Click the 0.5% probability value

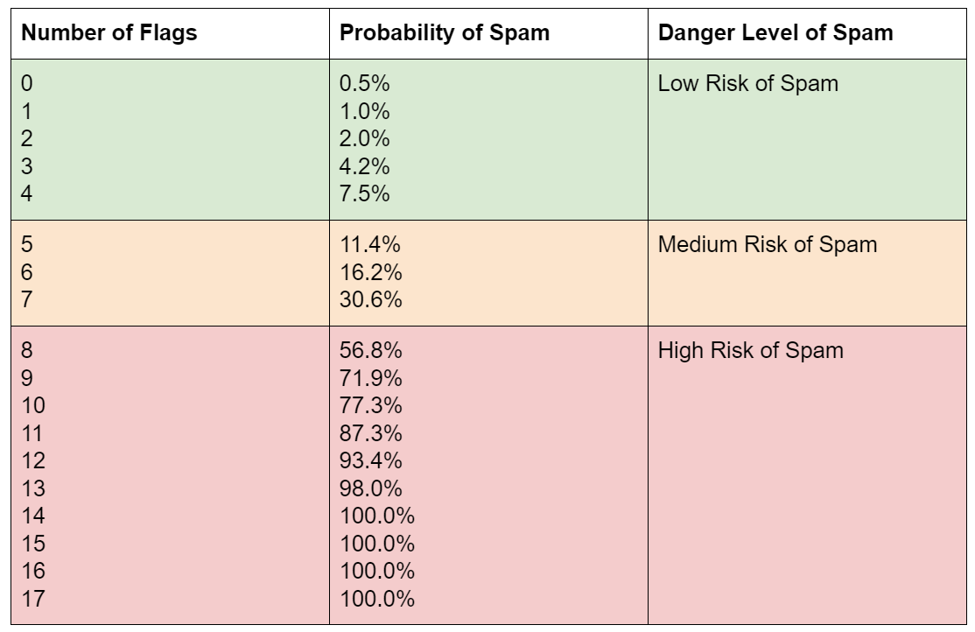(x=364, y=84)
